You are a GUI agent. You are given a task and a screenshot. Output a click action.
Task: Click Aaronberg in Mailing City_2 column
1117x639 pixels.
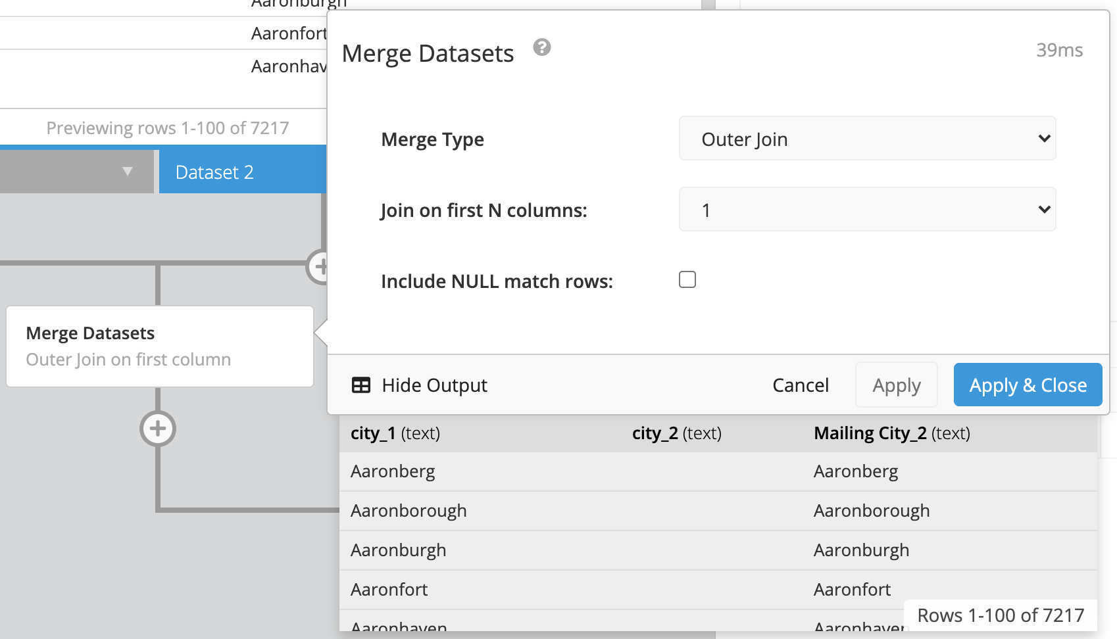(856, 471)
